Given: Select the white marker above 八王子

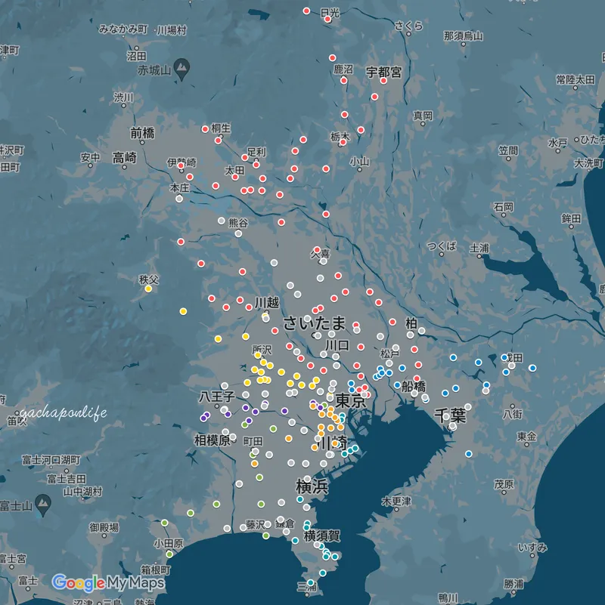Looking at the screenshot, I should point(225,386).
